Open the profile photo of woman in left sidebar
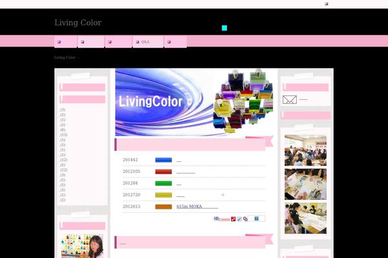388x258 pixels. click(82, 246)
